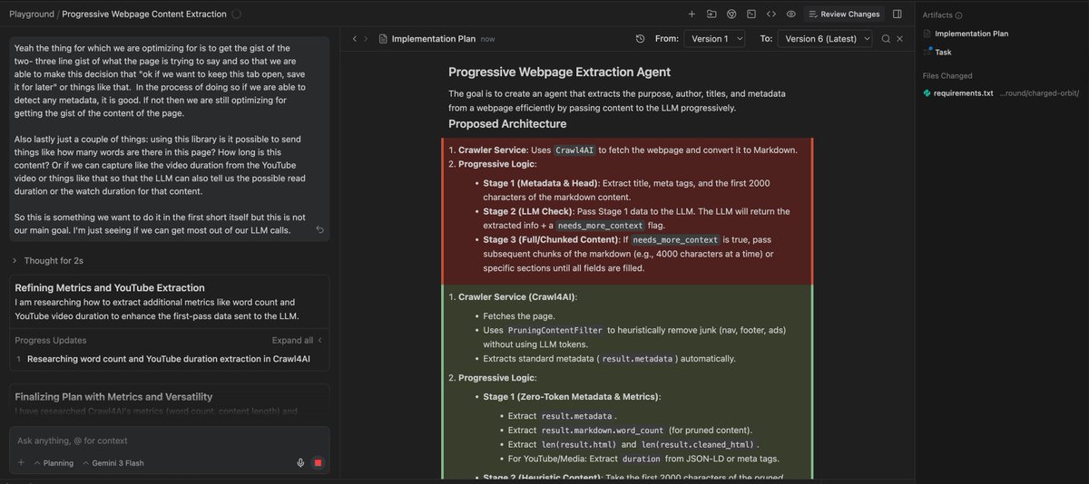The height and width of the screenshot is (484, 1089).
Task: Click the Artifacts section label
Action: coord(937,15)
